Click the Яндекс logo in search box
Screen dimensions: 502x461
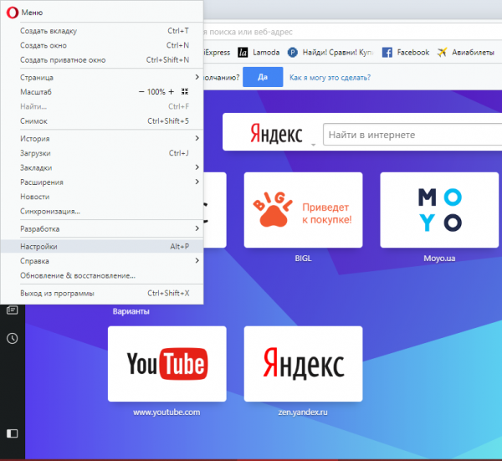point(276,134)
